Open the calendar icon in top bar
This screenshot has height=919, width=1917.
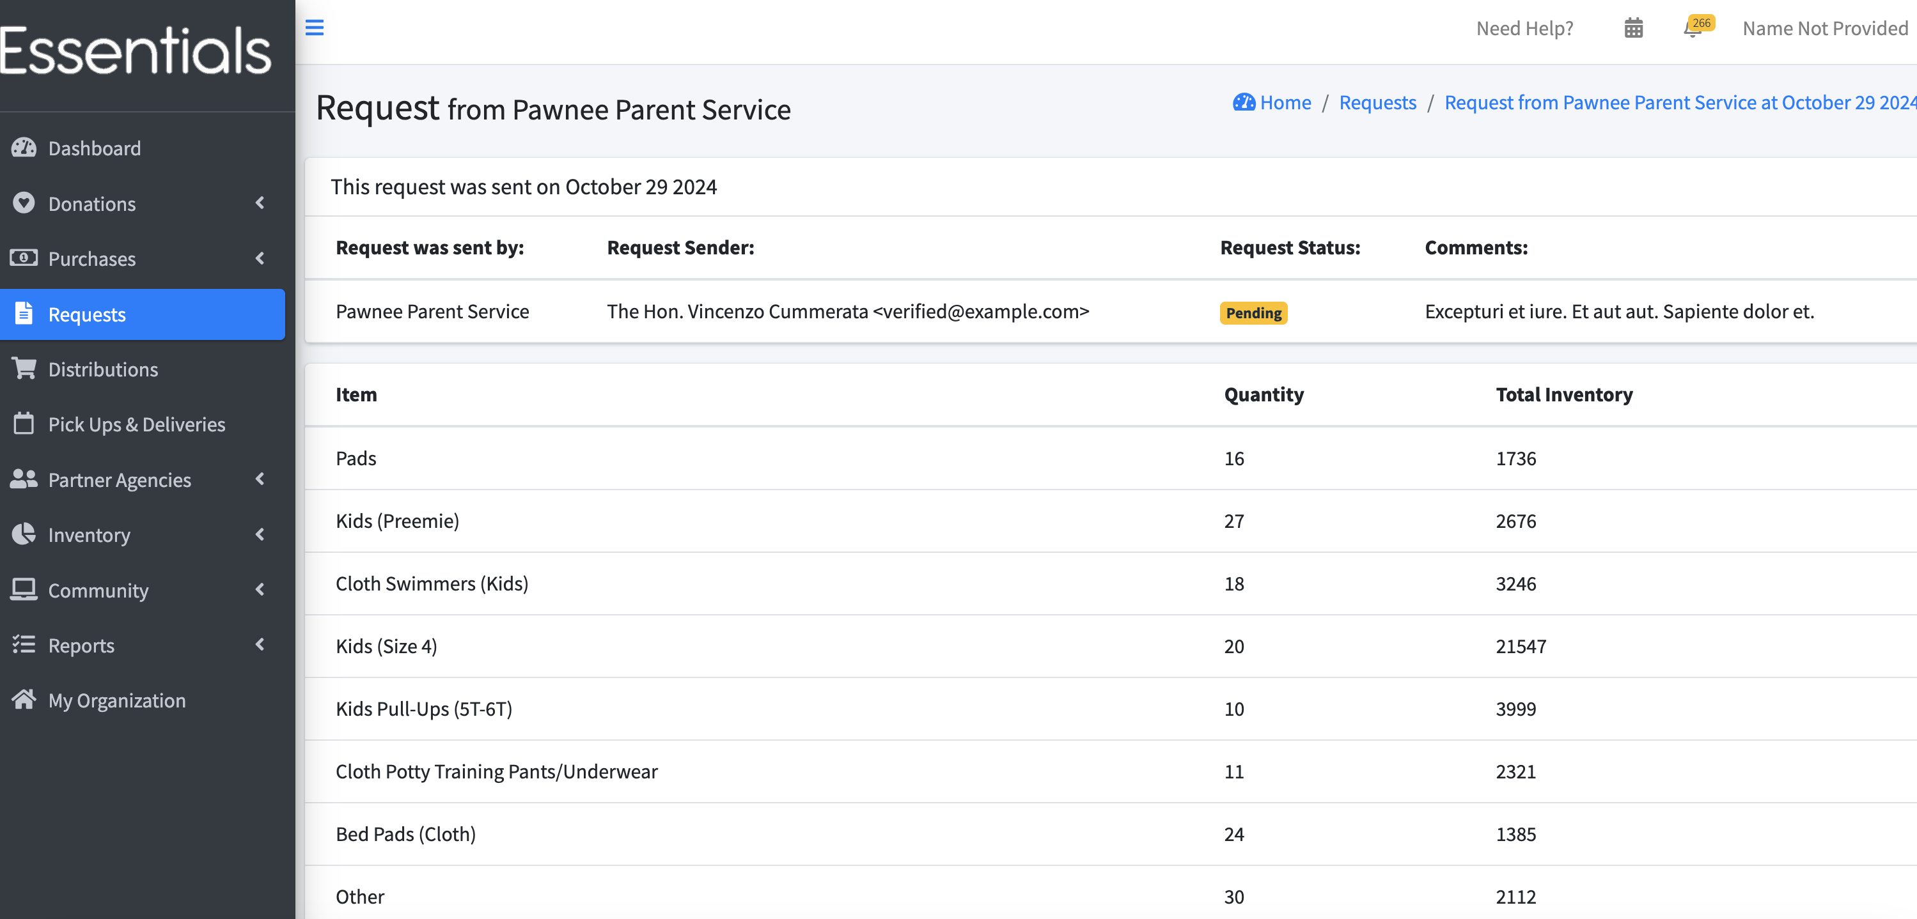(x=1632, y=28)
